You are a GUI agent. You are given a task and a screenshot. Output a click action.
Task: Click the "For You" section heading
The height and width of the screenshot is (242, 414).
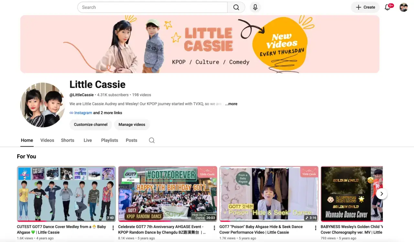click(x=27, y=157)
